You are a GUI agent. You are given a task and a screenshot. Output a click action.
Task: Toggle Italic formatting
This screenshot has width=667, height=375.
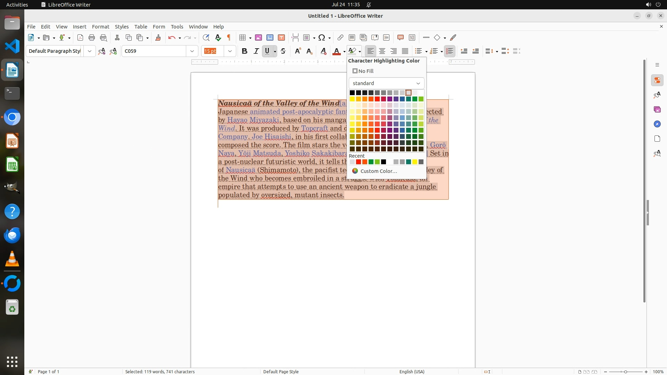pos(256,51)
